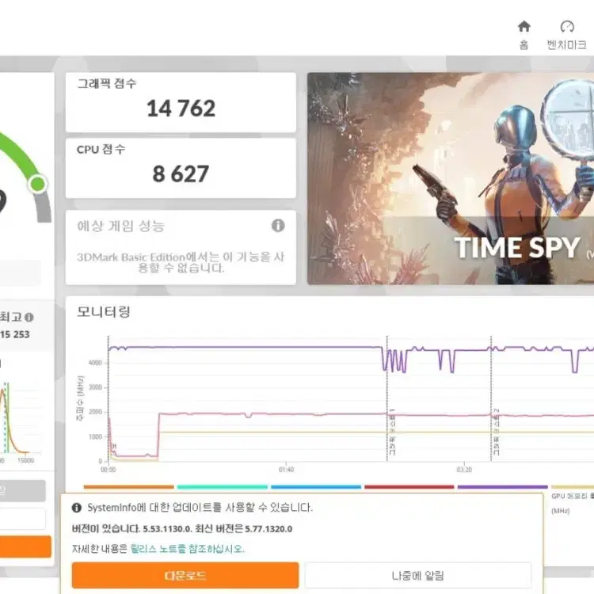Open the release notes link
The width and height of the screenshot is (594, 594).
coord(187,549)
